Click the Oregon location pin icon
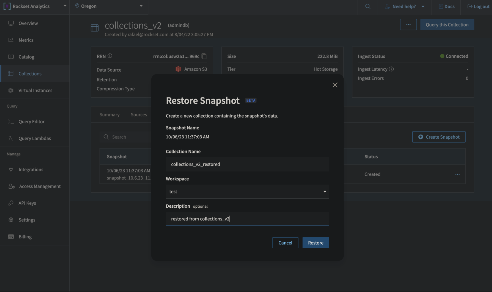The height and width of the screenshot is (292, 492). coord(77,6)
